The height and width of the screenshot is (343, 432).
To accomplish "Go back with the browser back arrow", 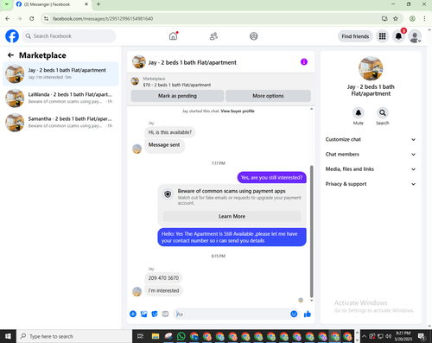I will [8, 19].
